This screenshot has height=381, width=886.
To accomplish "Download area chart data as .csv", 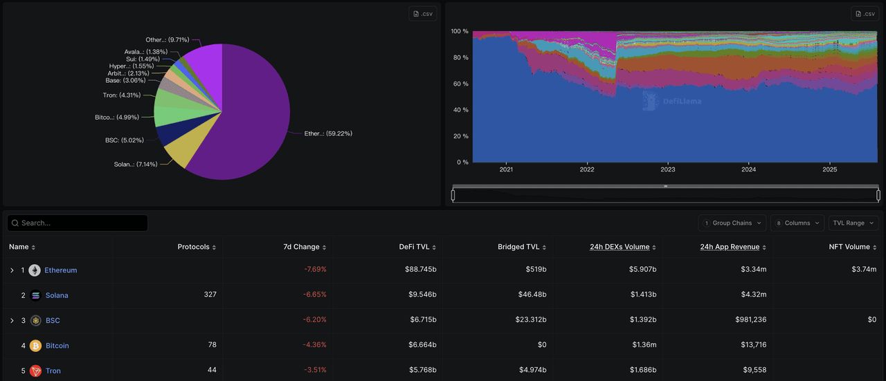I will tap(865, 14).
